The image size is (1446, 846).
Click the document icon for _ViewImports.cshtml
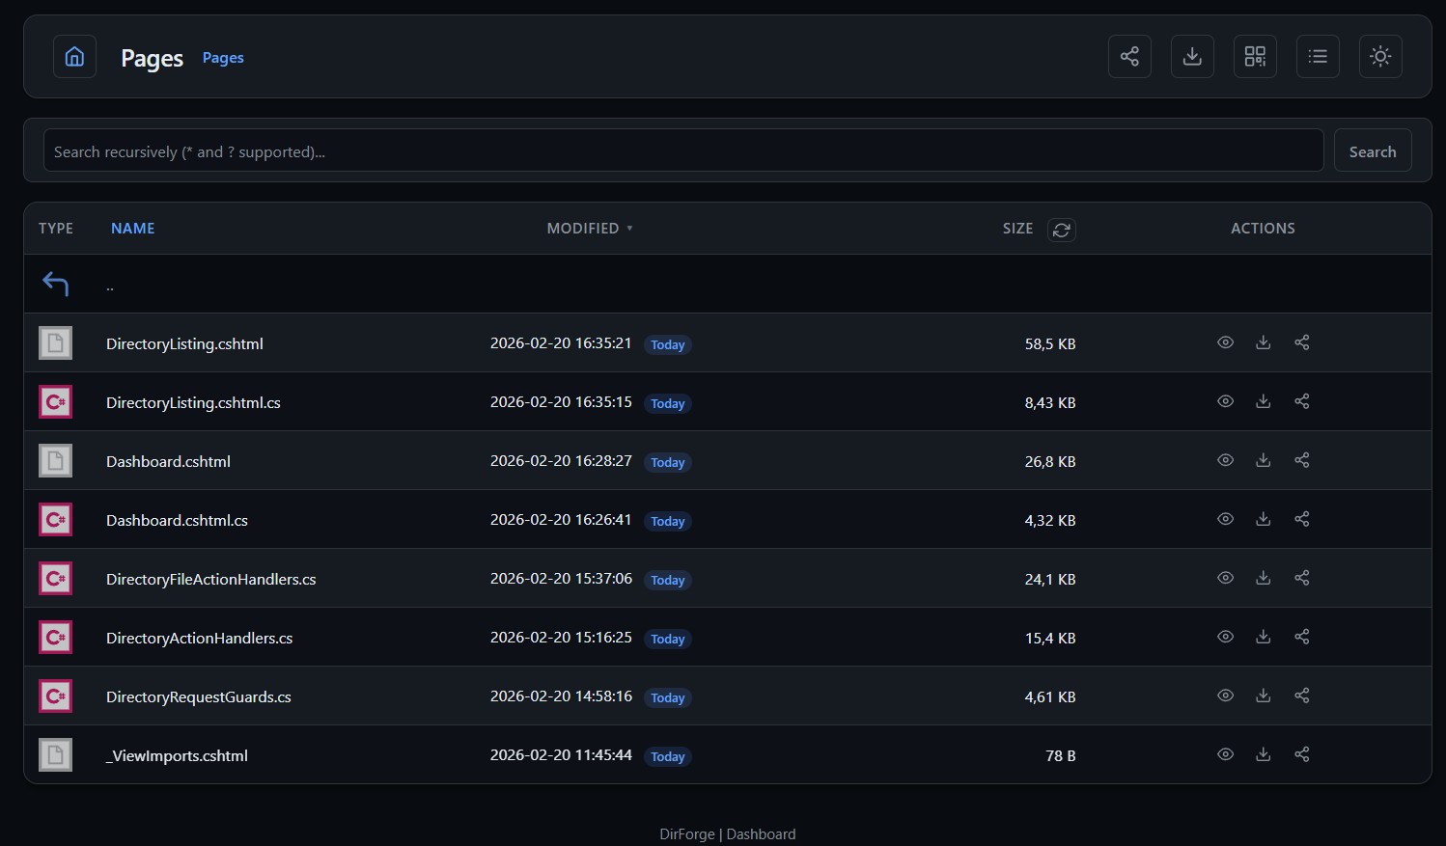[55, 754]
